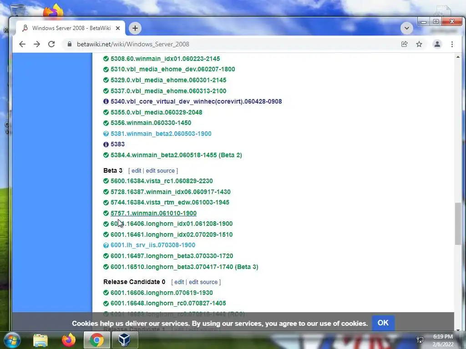Open Chrome's three-dot menu
Screen dimensions: 466x349
point(452,44)
